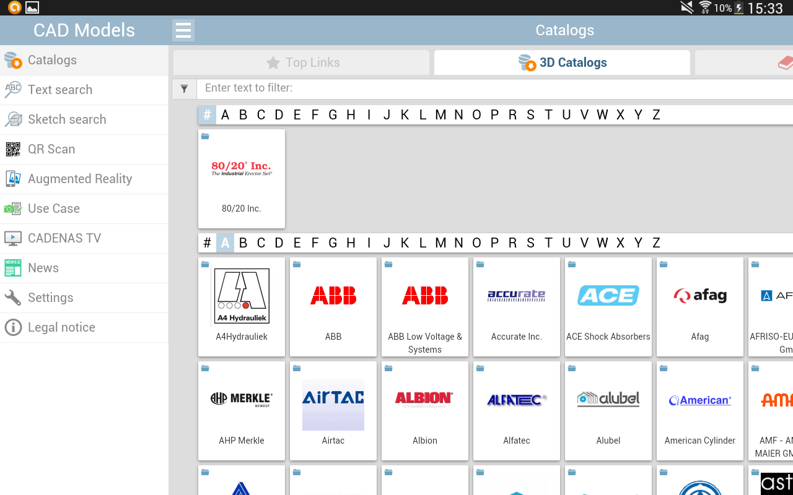This screenshot has width=793, height=495.
Task: Open the CADENAS TV monitor icon
Action: [x=13, y=238]
